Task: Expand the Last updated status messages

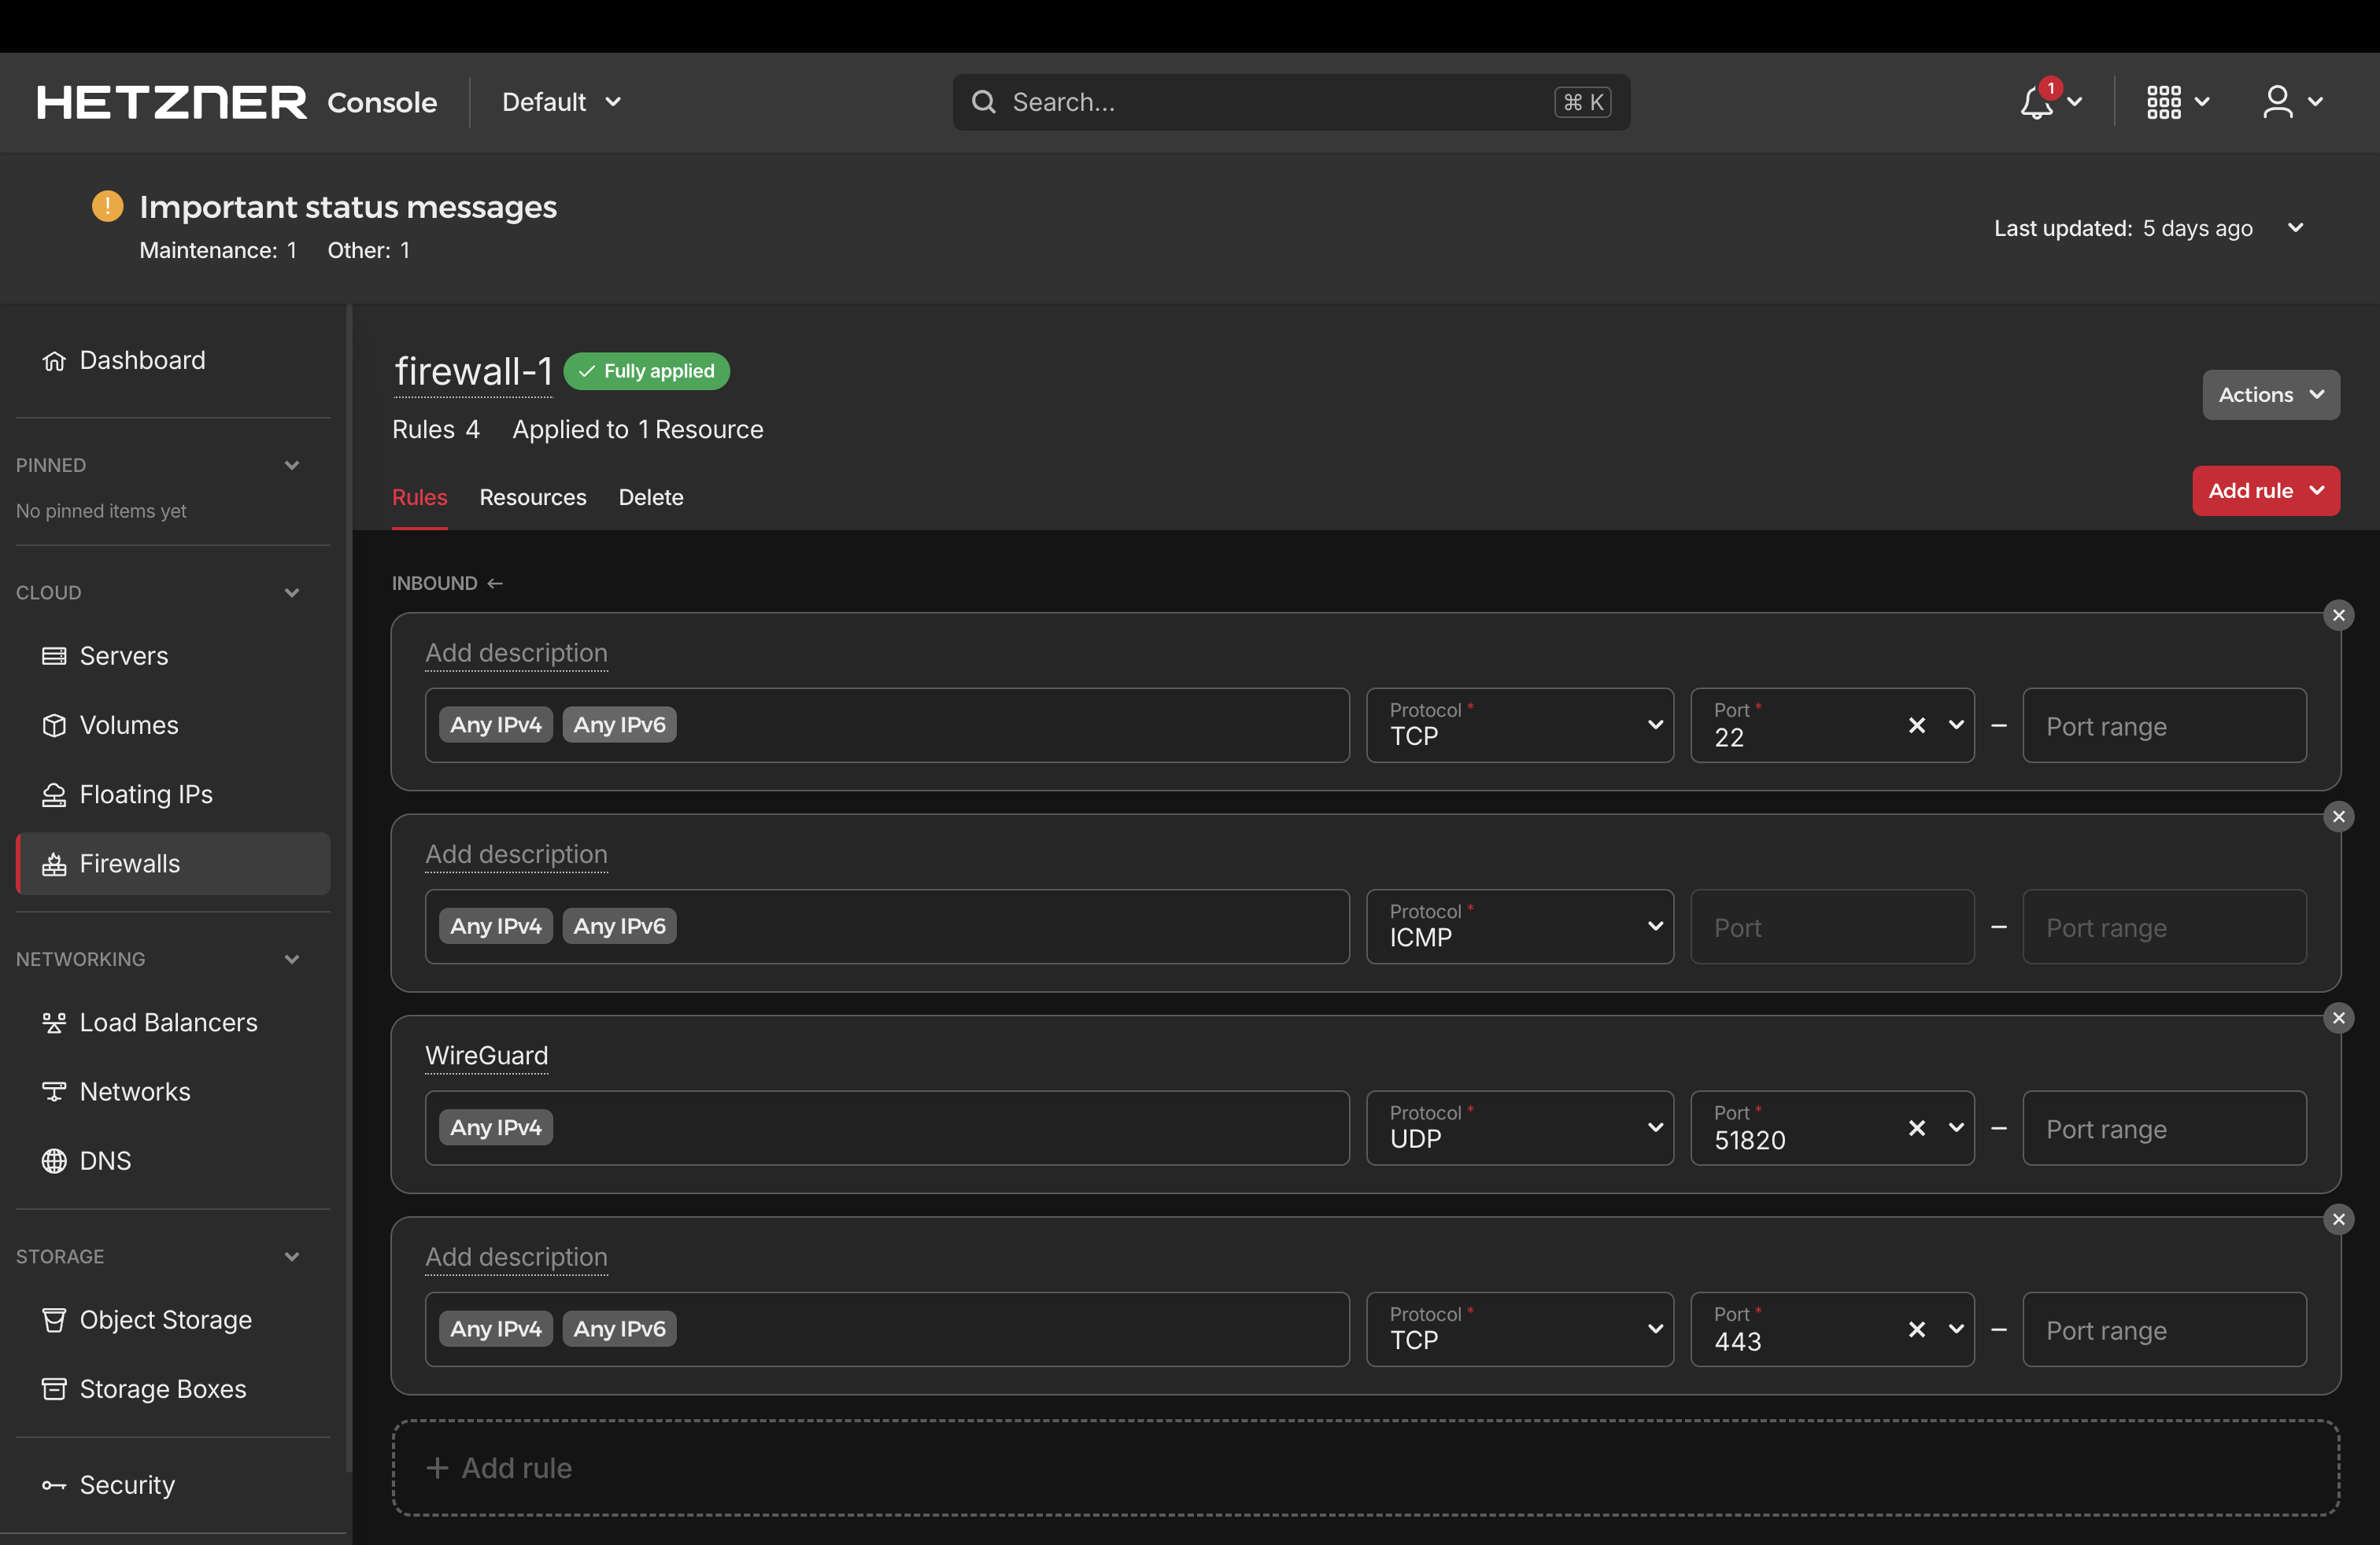Action: pos(2296,227)
